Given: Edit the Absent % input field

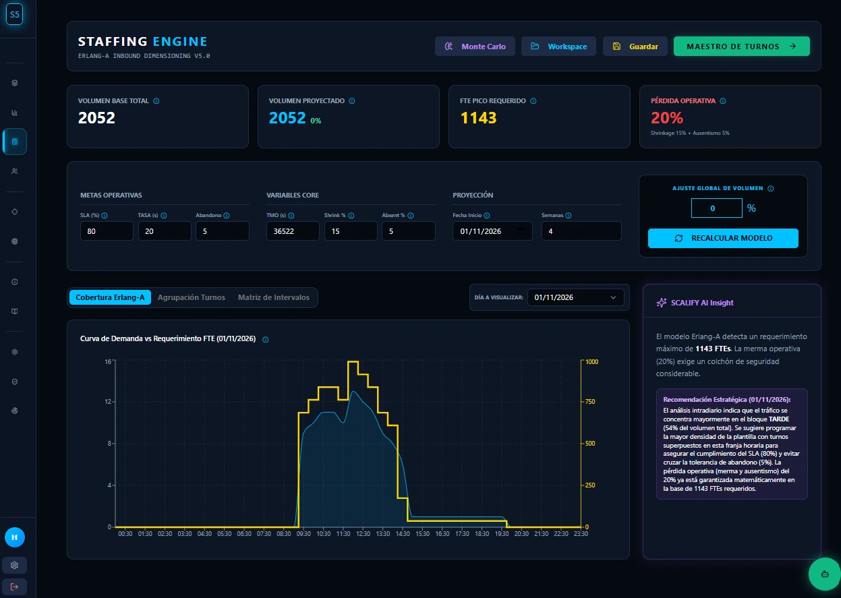Looking at the screenshot, I should [x=409, y=231].
